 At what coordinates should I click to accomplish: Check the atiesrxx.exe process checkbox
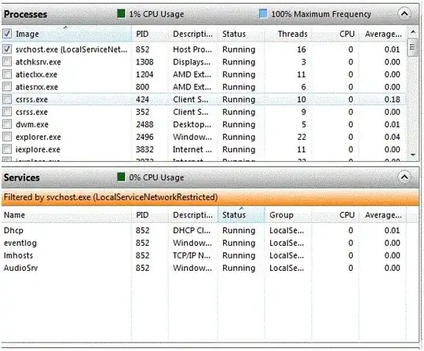pyautogui.click(x=7, y=87)
